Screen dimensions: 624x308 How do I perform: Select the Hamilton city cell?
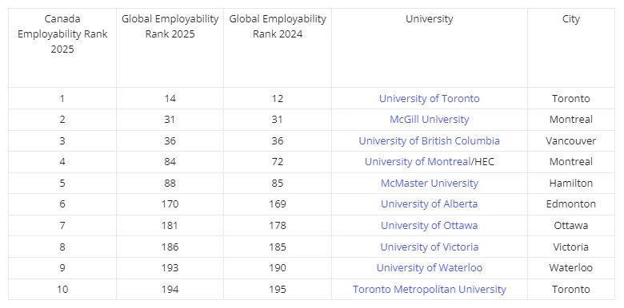[x=570, y=184]
